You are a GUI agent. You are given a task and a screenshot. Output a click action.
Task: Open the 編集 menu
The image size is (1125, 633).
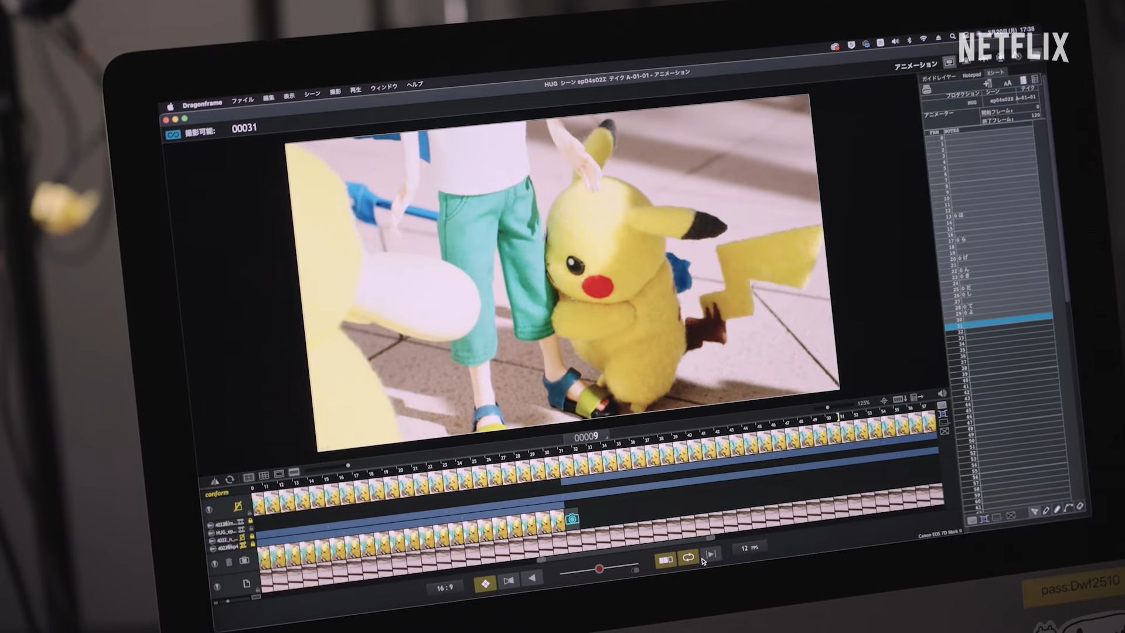point(268,98)
